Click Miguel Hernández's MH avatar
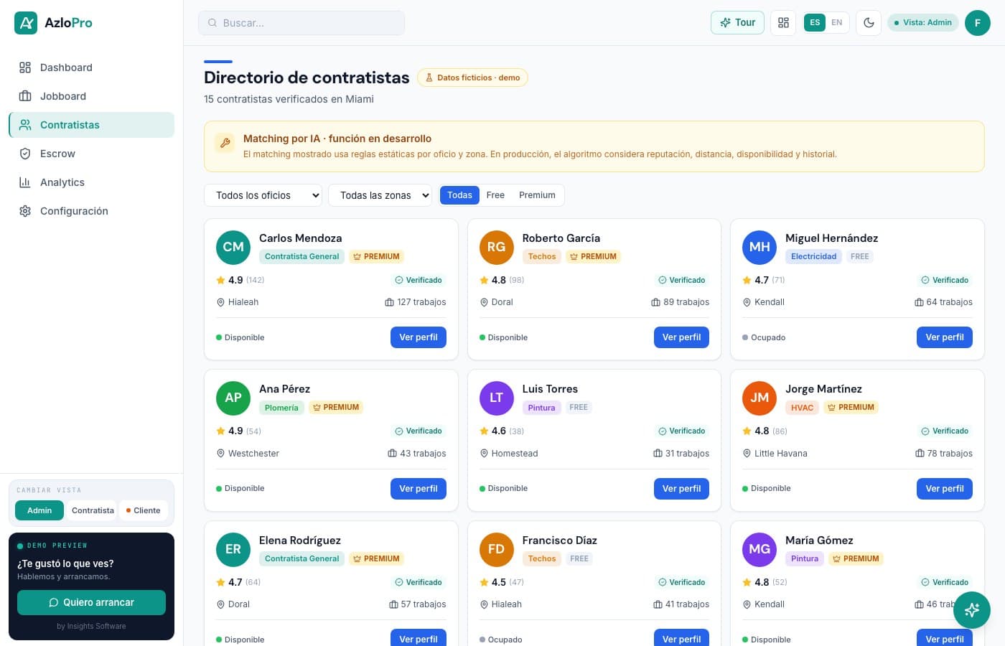The height and width of the screenshot is (646, 1005). click(x=759, y=247)
